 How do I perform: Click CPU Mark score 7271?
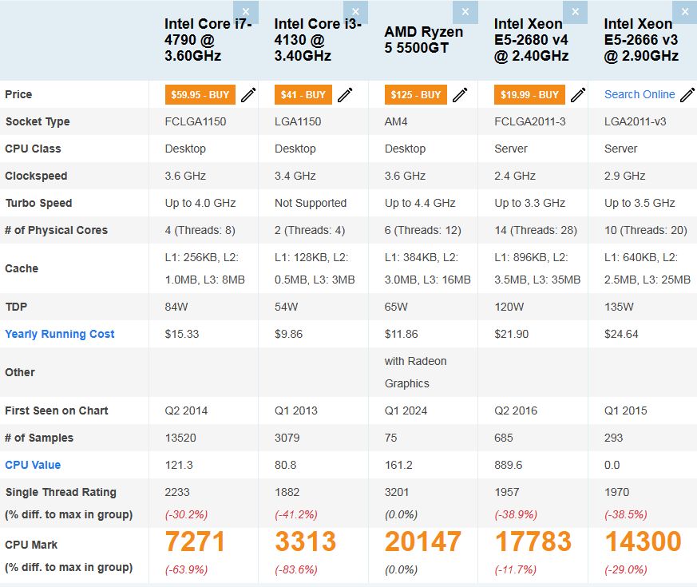pos(195,541)
